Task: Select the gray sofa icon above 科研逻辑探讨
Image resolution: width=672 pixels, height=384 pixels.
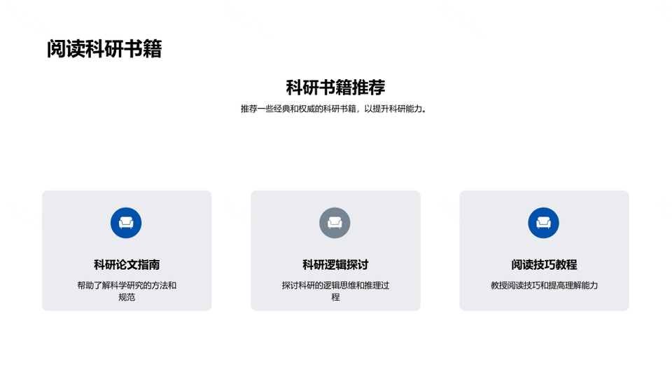Action: tap(335, 223)
